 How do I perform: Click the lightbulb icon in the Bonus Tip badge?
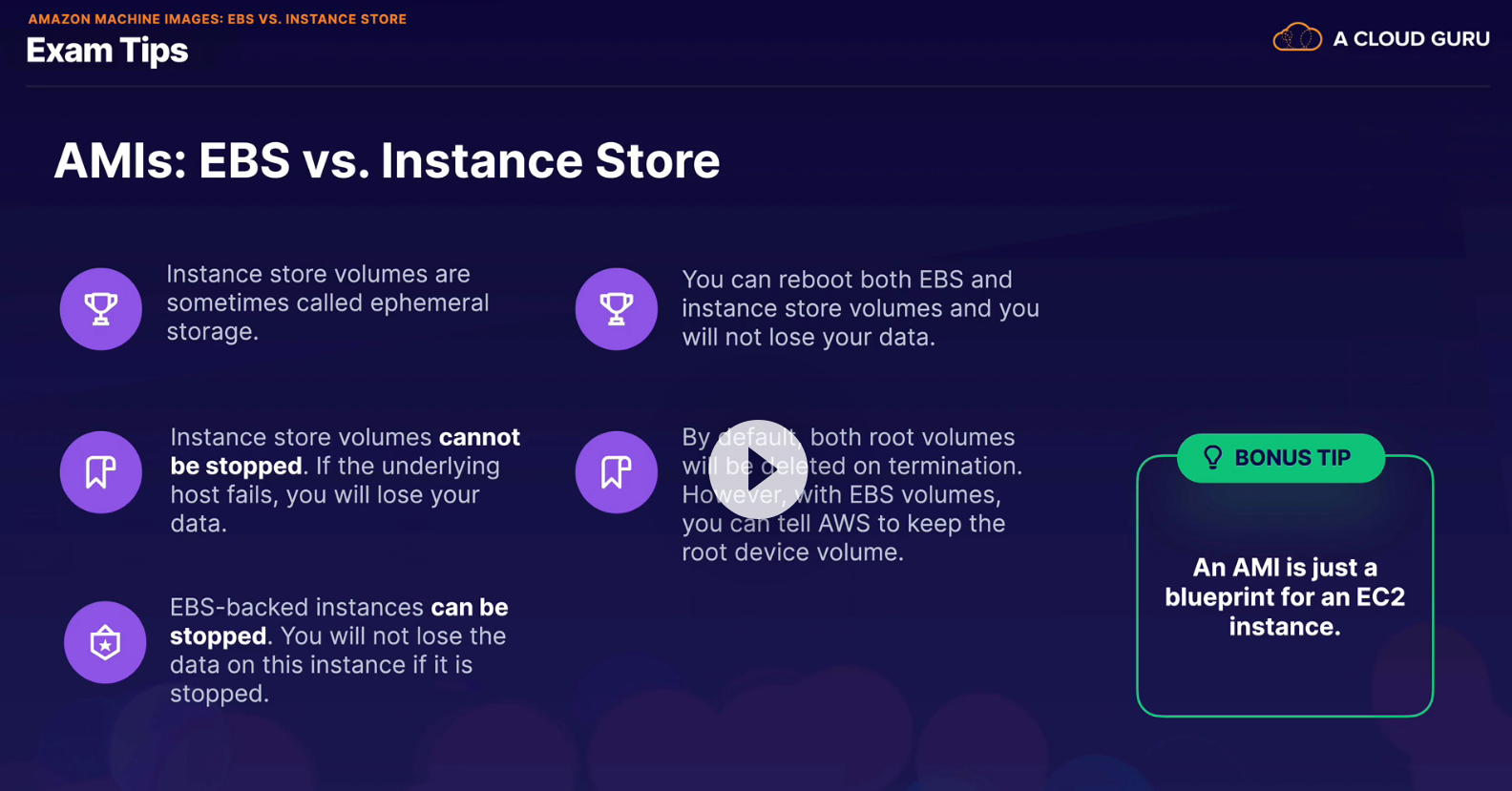1212,458
